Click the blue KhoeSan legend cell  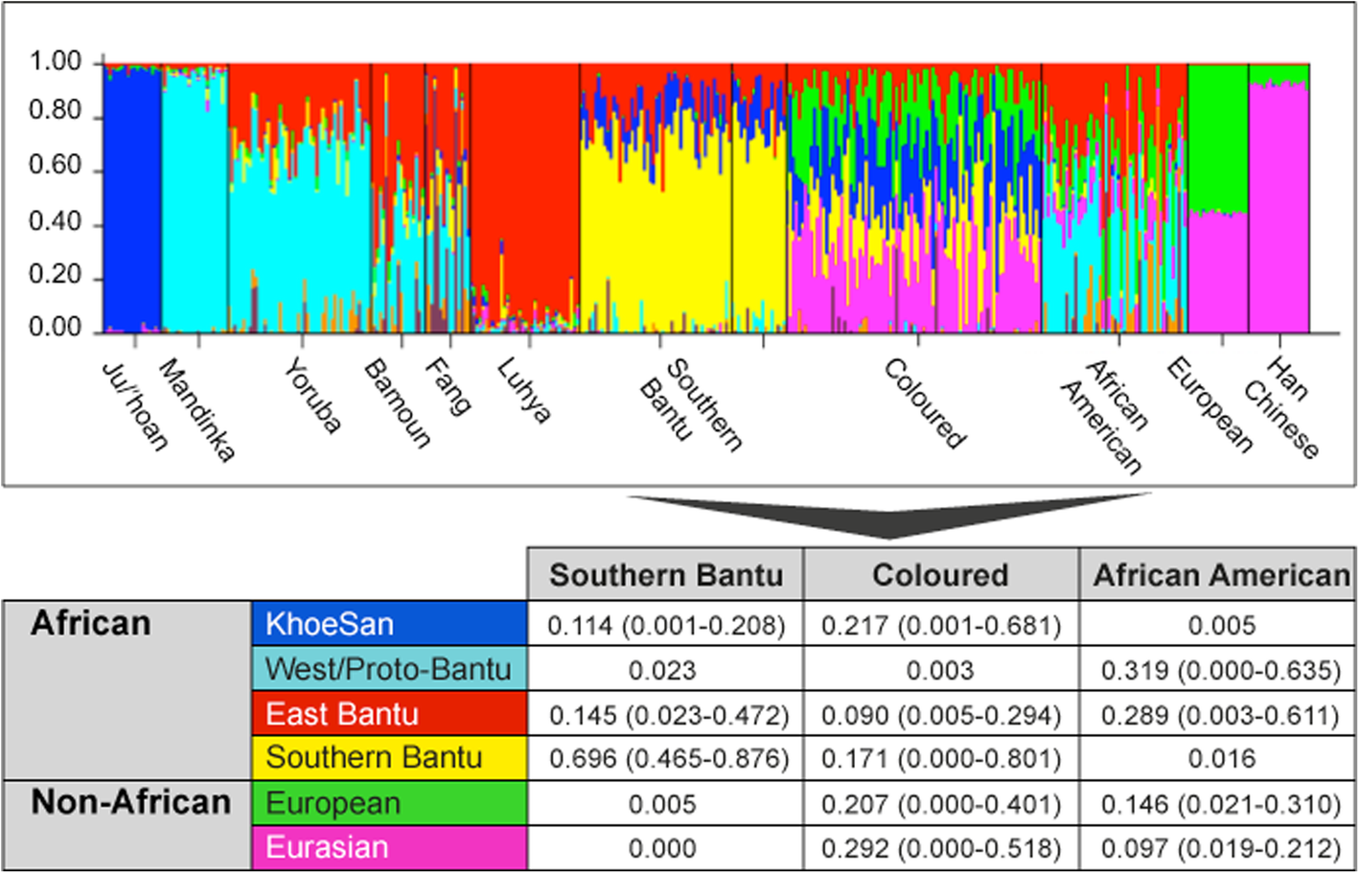(x=389, y=624)
